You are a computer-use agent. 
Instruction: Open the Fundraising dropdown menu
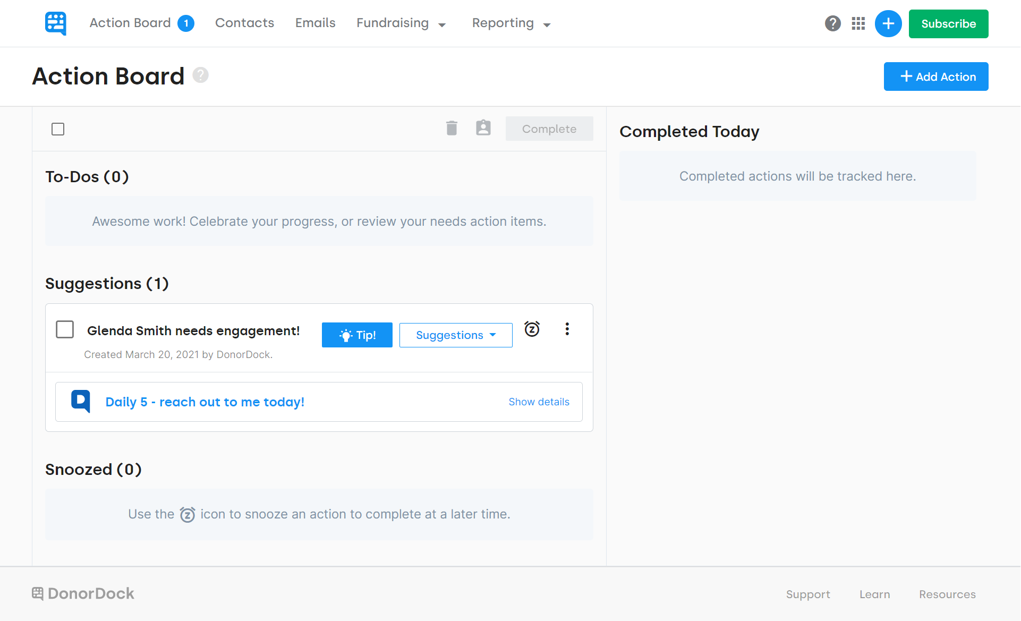coord(401,23)
